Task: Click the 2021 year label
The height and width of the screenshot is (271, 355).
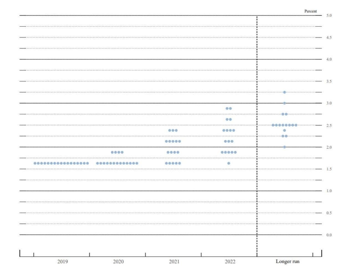Action: [x=174, y=262]
